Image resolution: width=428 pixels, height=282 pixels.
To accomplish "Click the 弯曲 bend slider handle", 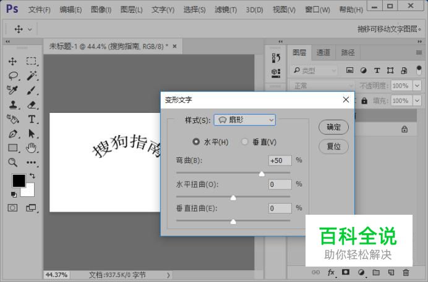I will (262, 173).
